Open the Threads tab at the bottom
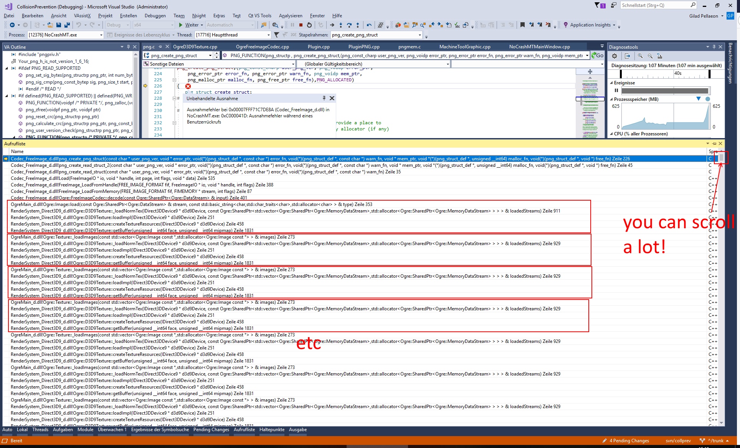Viewport: 740px width, 448px height. point(40,430)
